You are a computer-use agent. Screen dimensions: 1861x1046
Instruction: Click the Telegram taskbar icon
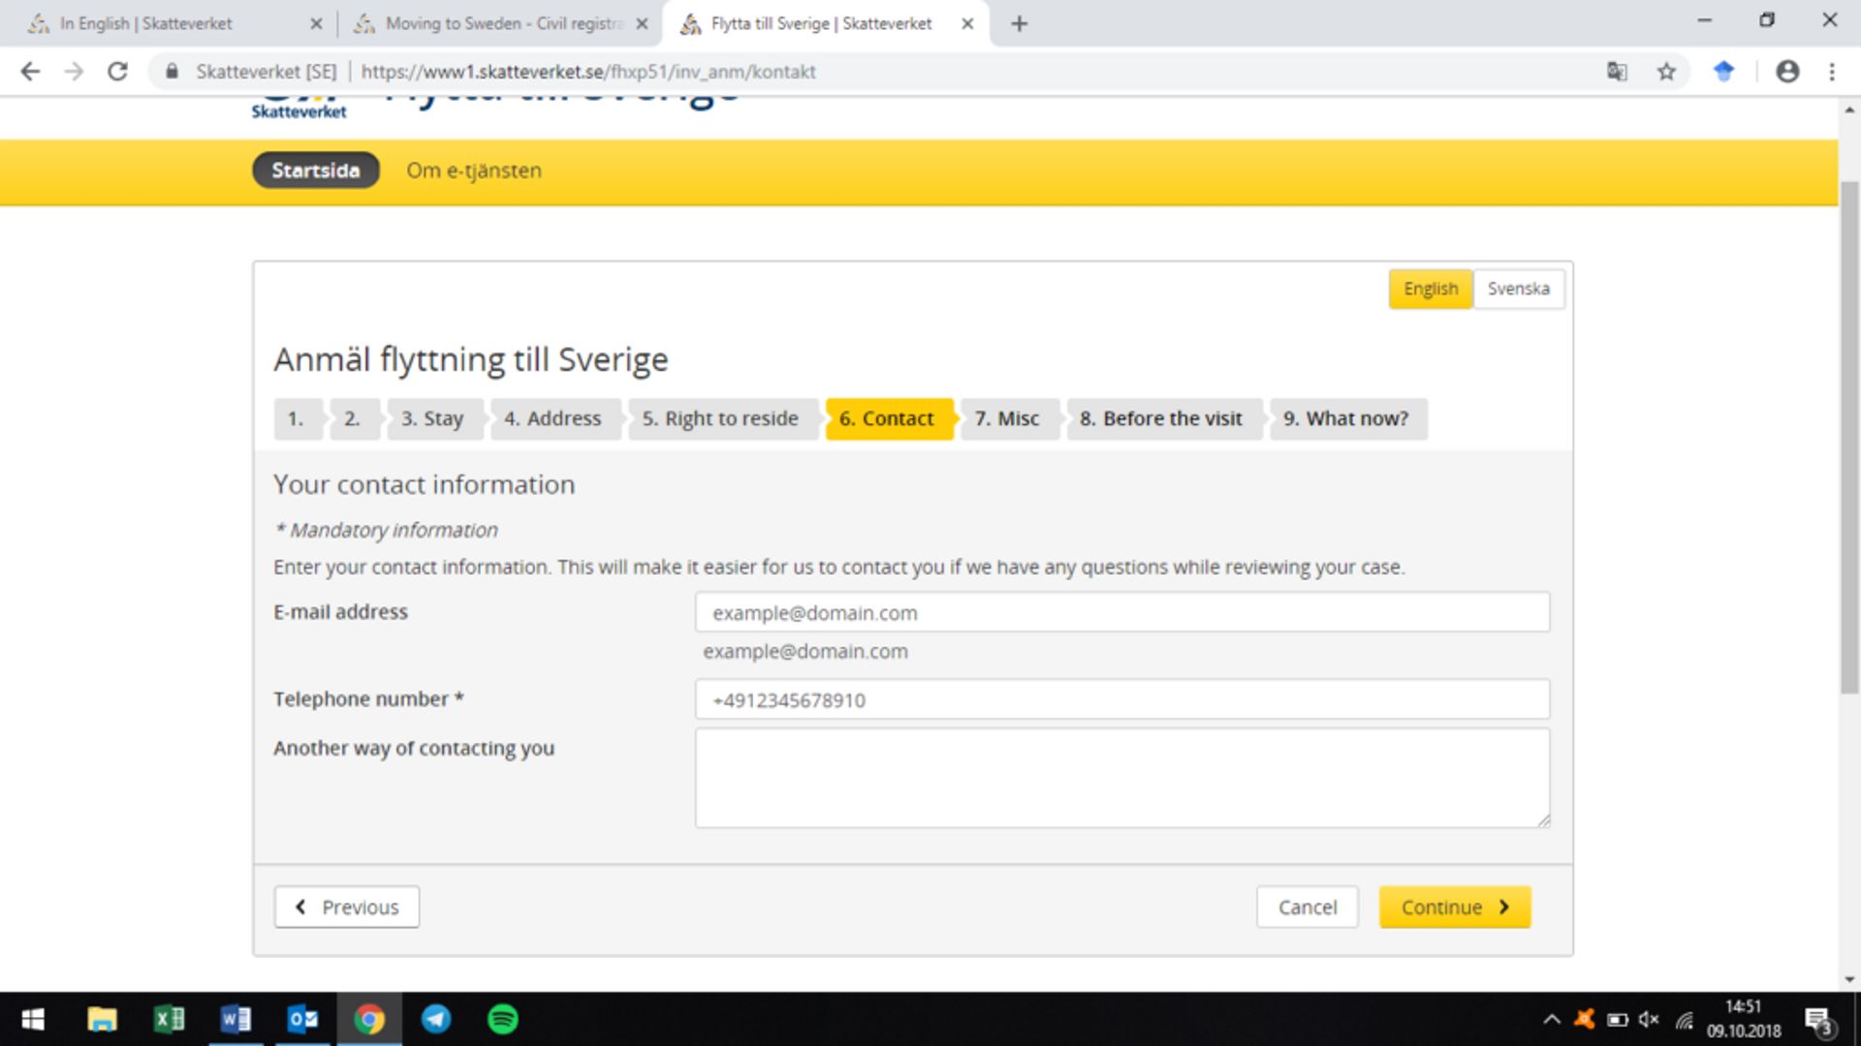coord(434,1019)
